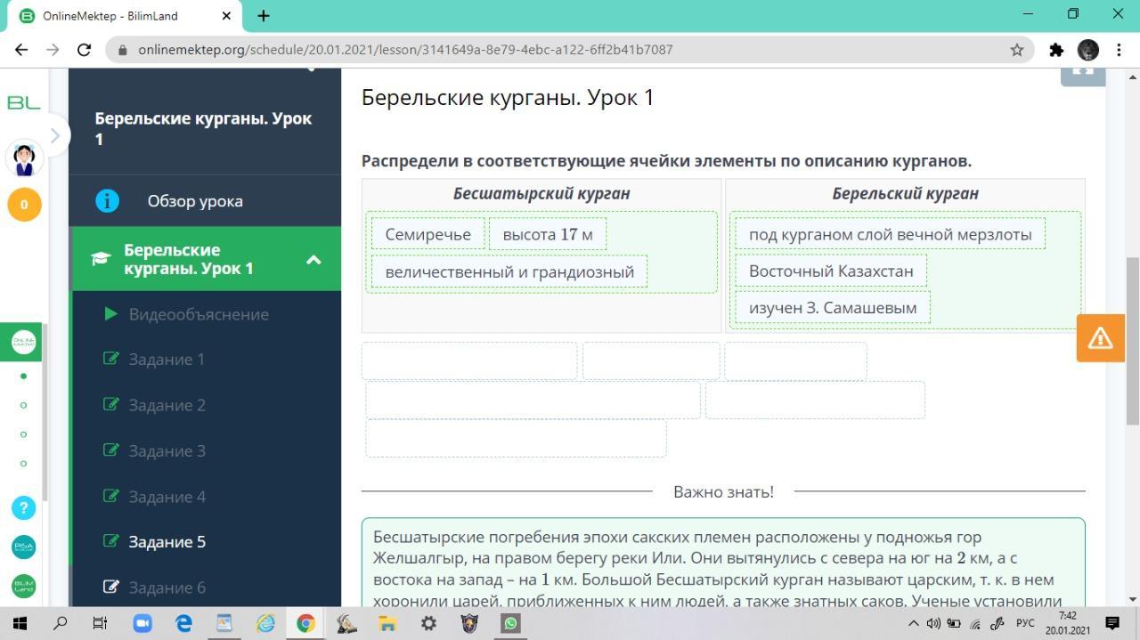Open a new browser tab
Screen dimensions: 1140x640
264,15
